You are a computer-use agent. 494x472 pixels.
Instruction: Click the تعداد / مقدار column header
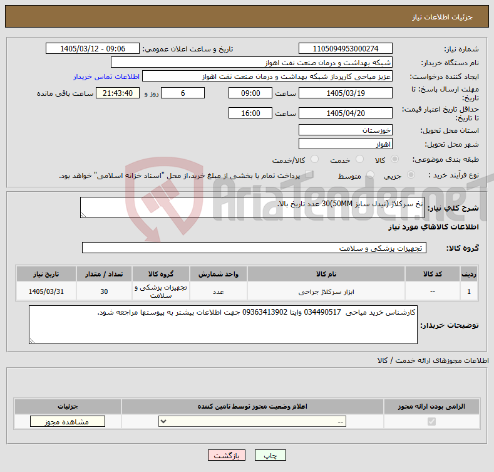(104, 274)
